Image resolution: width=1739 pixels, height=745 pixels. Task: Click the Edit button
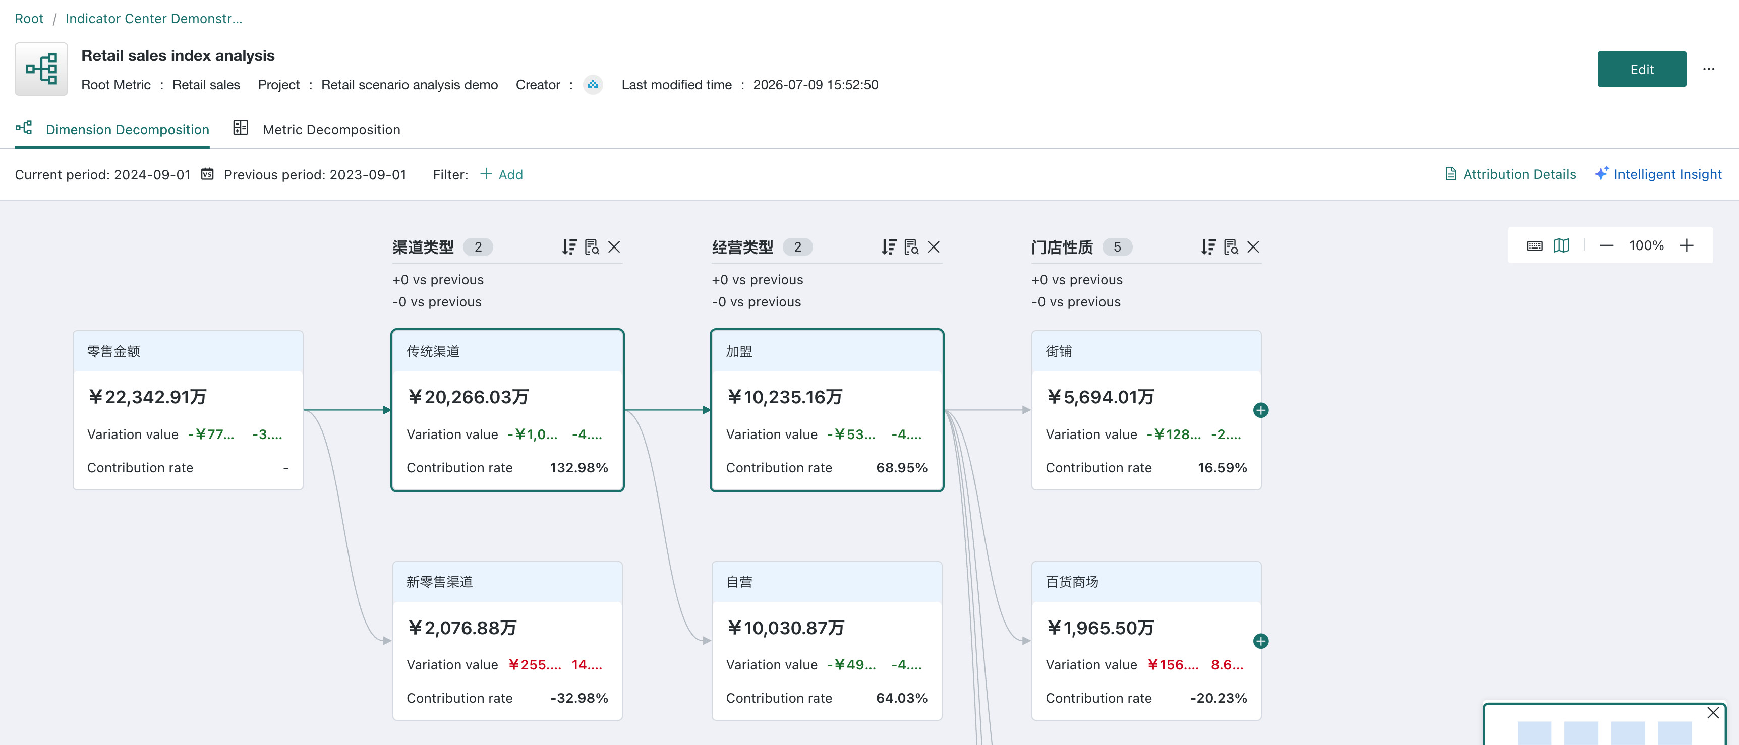pos(1641,69)
